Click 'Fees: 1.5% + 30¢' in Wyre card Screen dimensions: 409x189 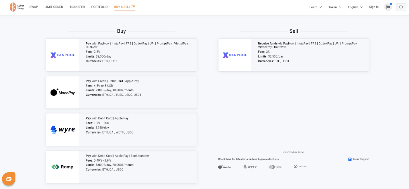tap(97, 123)
